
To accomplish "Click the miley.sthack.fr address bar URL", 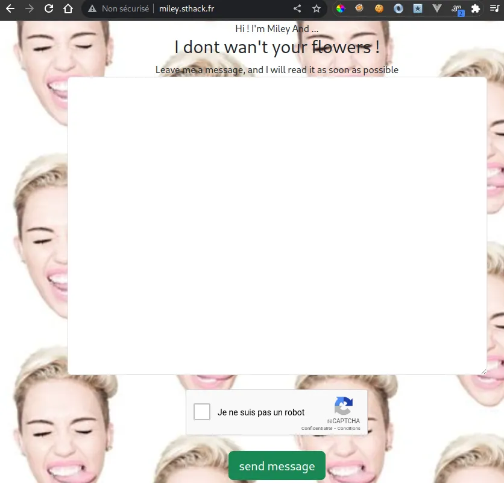I will 186,8.
